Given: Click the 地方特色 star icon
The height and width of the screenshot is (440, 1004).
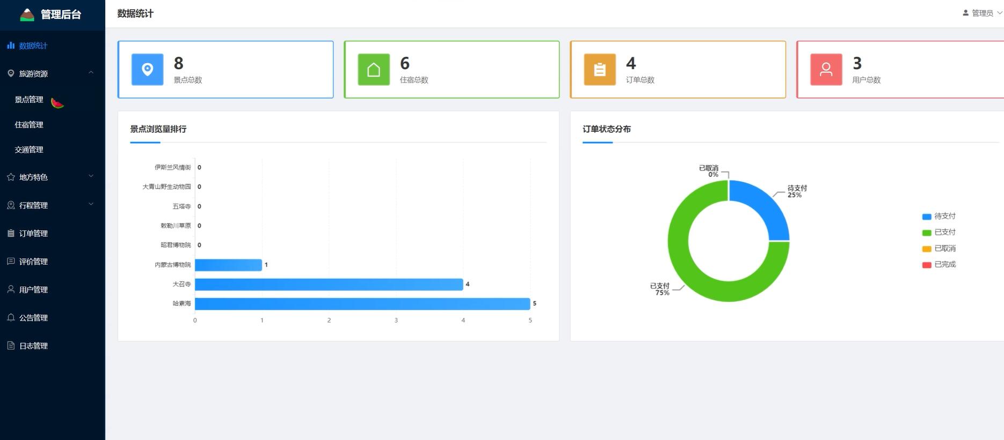Looking at the screenshot, I should coord(11,177).
